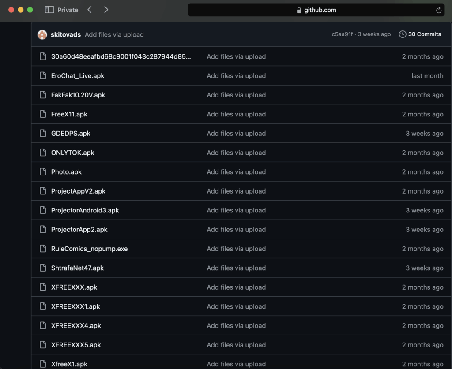Reload the page with the refresh icon

pyautogui.click(x=438, y=10)
